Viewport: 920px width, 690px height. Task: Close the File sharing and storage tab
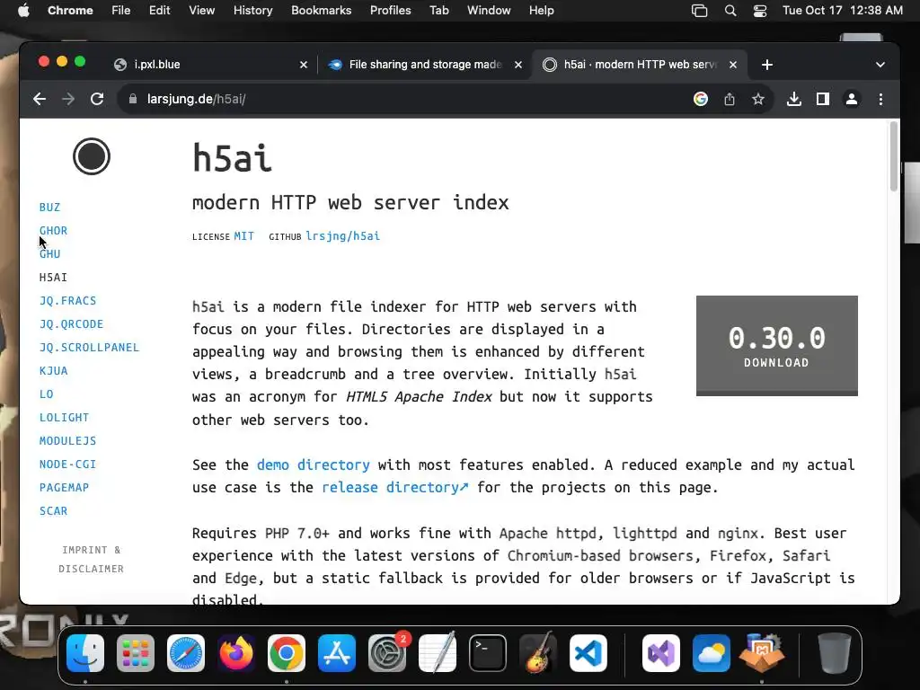tap(518, 65)
